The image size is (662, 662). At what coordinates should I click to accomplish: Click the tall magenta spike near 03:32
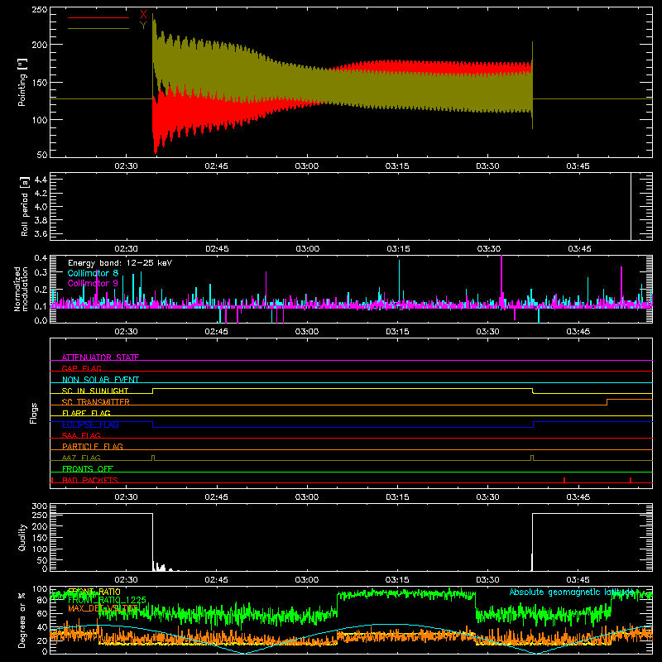click(x=501, y=281)
